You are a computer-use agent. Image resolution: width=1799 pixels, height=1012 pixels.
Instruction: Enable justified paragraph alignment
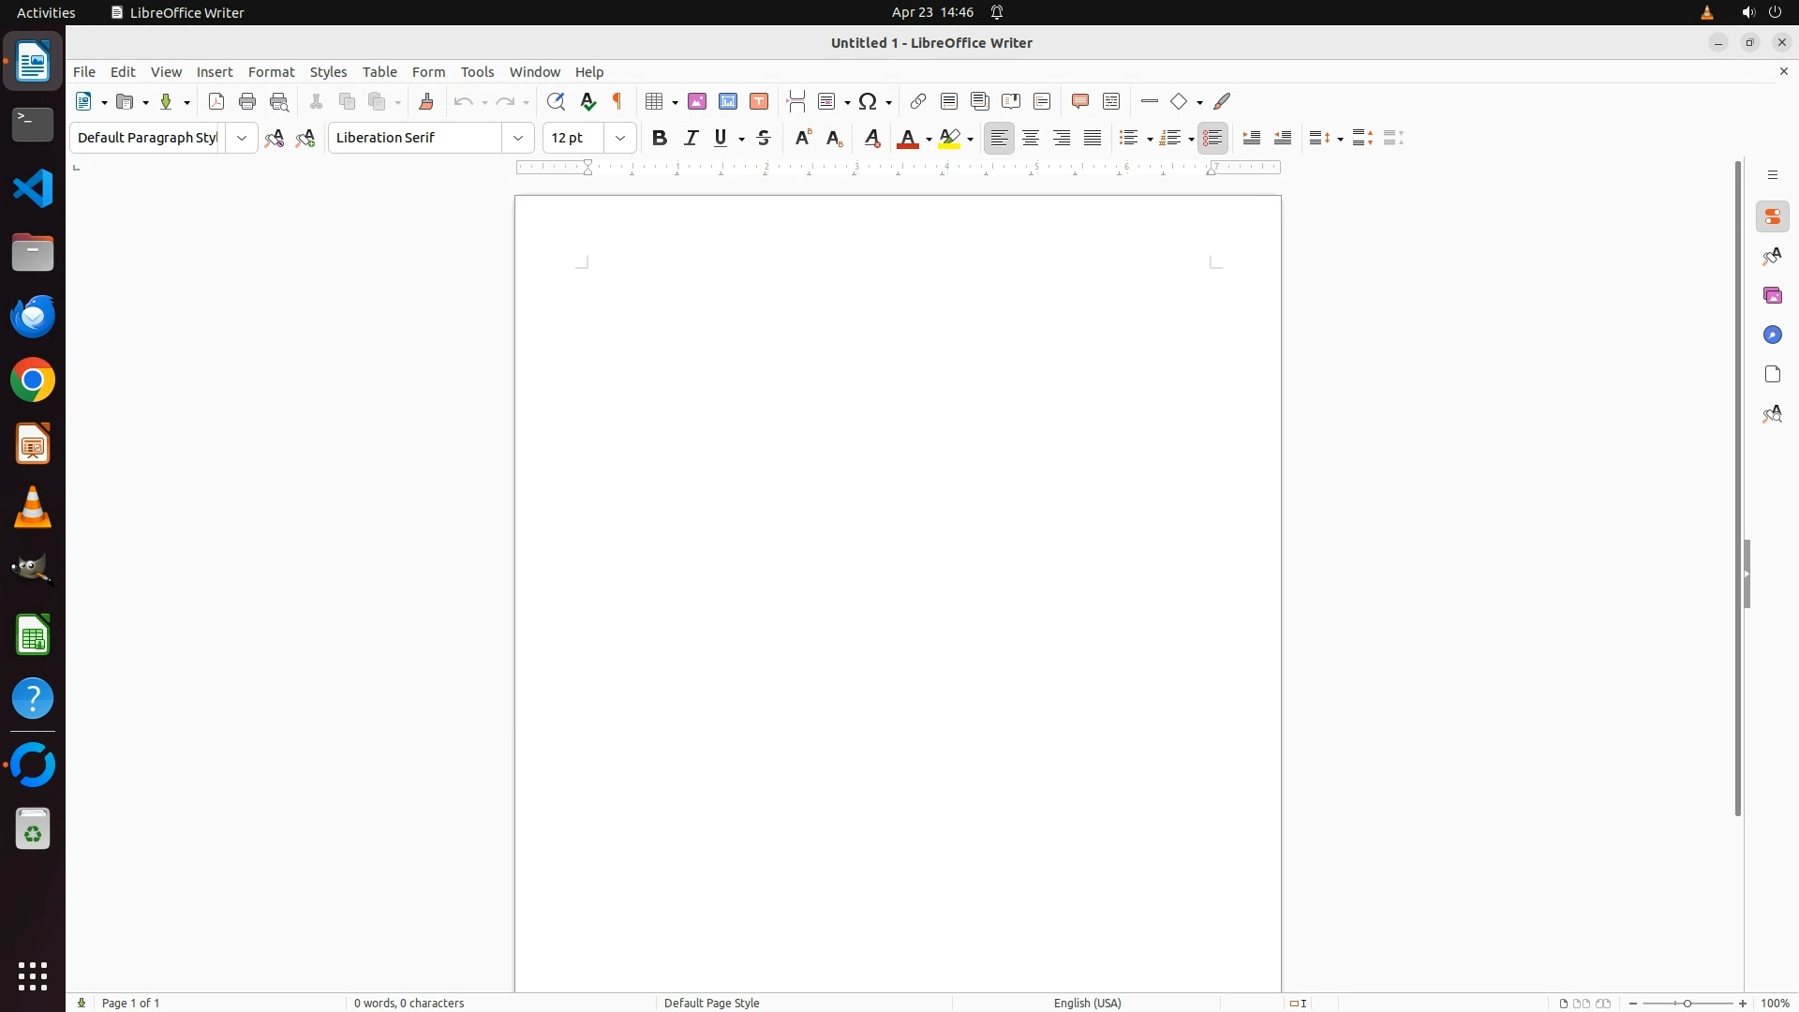click(1093, 139)
